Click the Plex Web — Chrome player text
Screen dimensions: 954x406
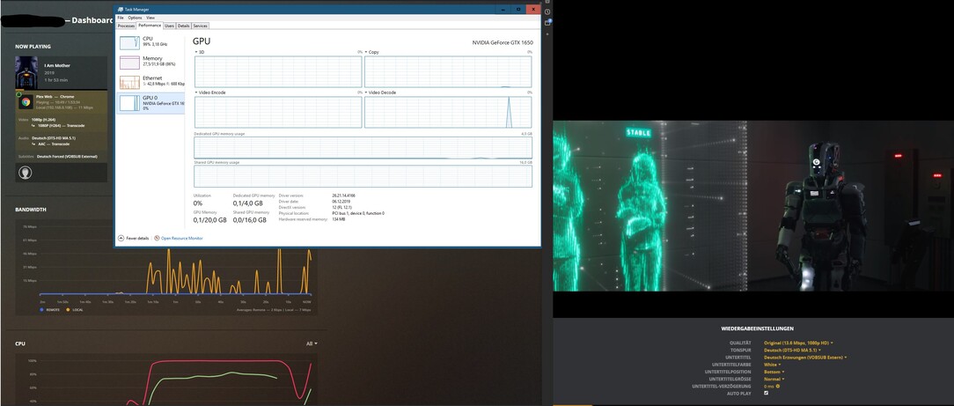coord(55,96)
